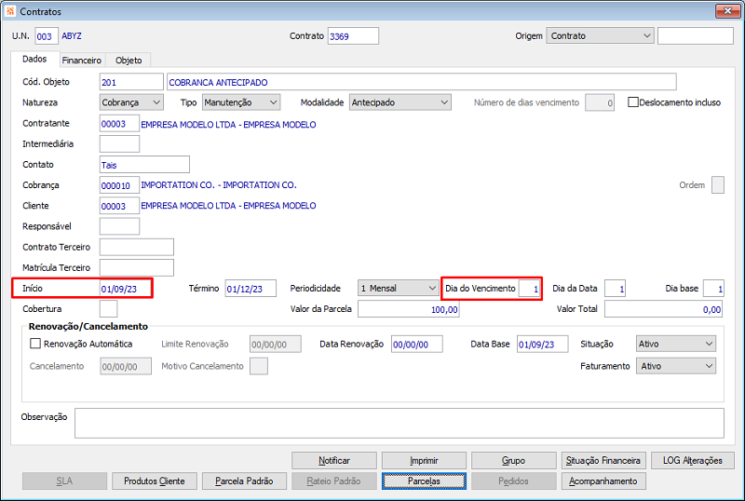Focus the Contratante code field
745x501 pixels.
(119, 124)
